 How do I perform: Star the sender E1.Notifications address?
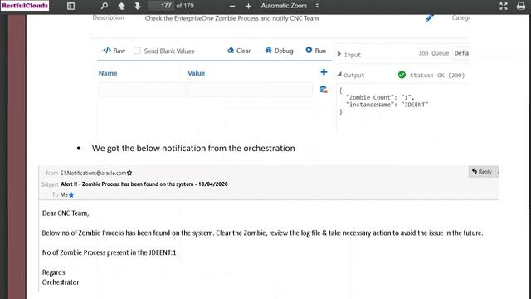(x=129, y=173)
